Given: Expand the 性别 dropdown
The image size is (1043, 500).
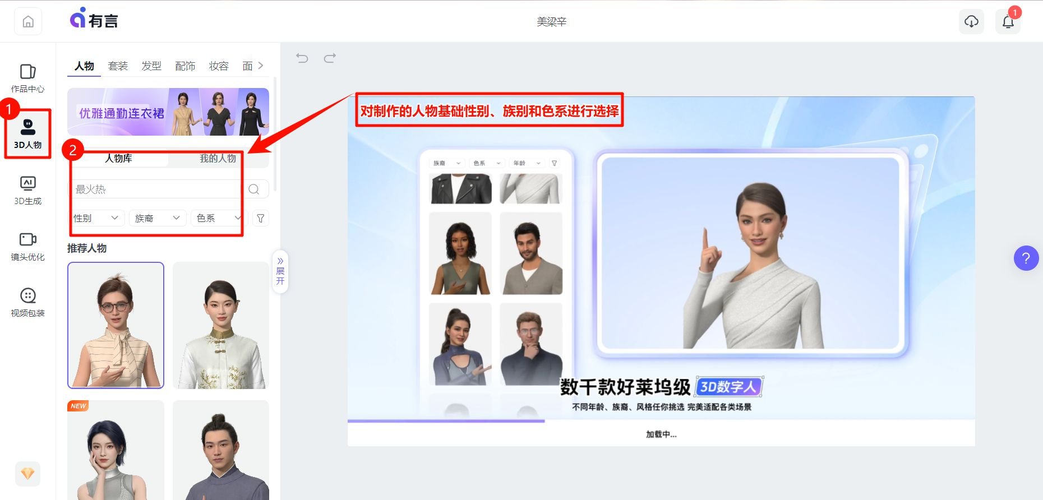Looking at the screenshot, I should 96,218.
